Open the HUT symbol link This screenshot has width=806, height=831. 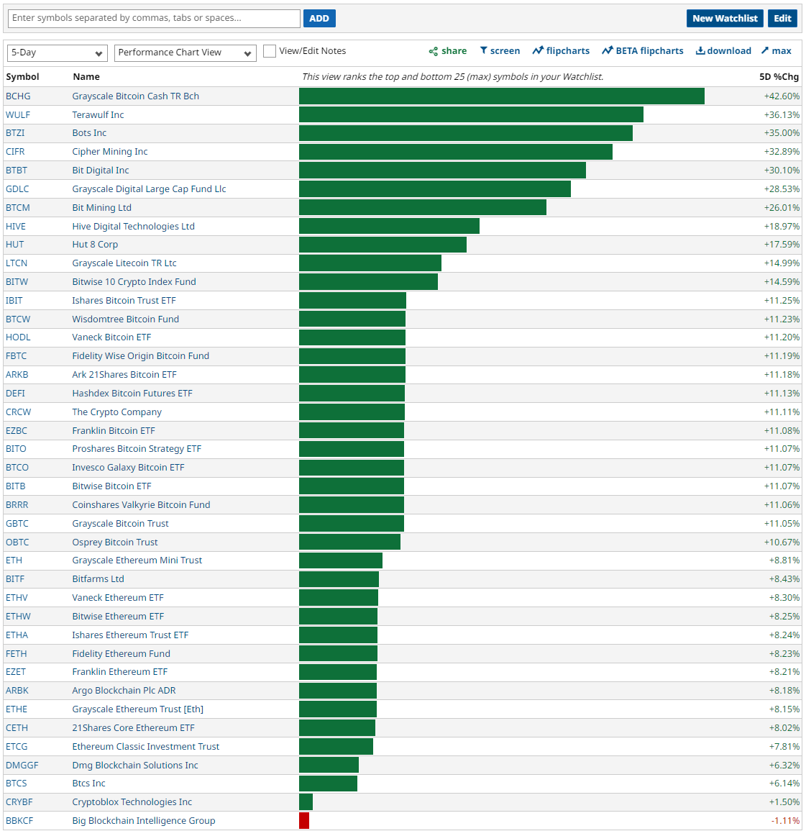(15, 245)
